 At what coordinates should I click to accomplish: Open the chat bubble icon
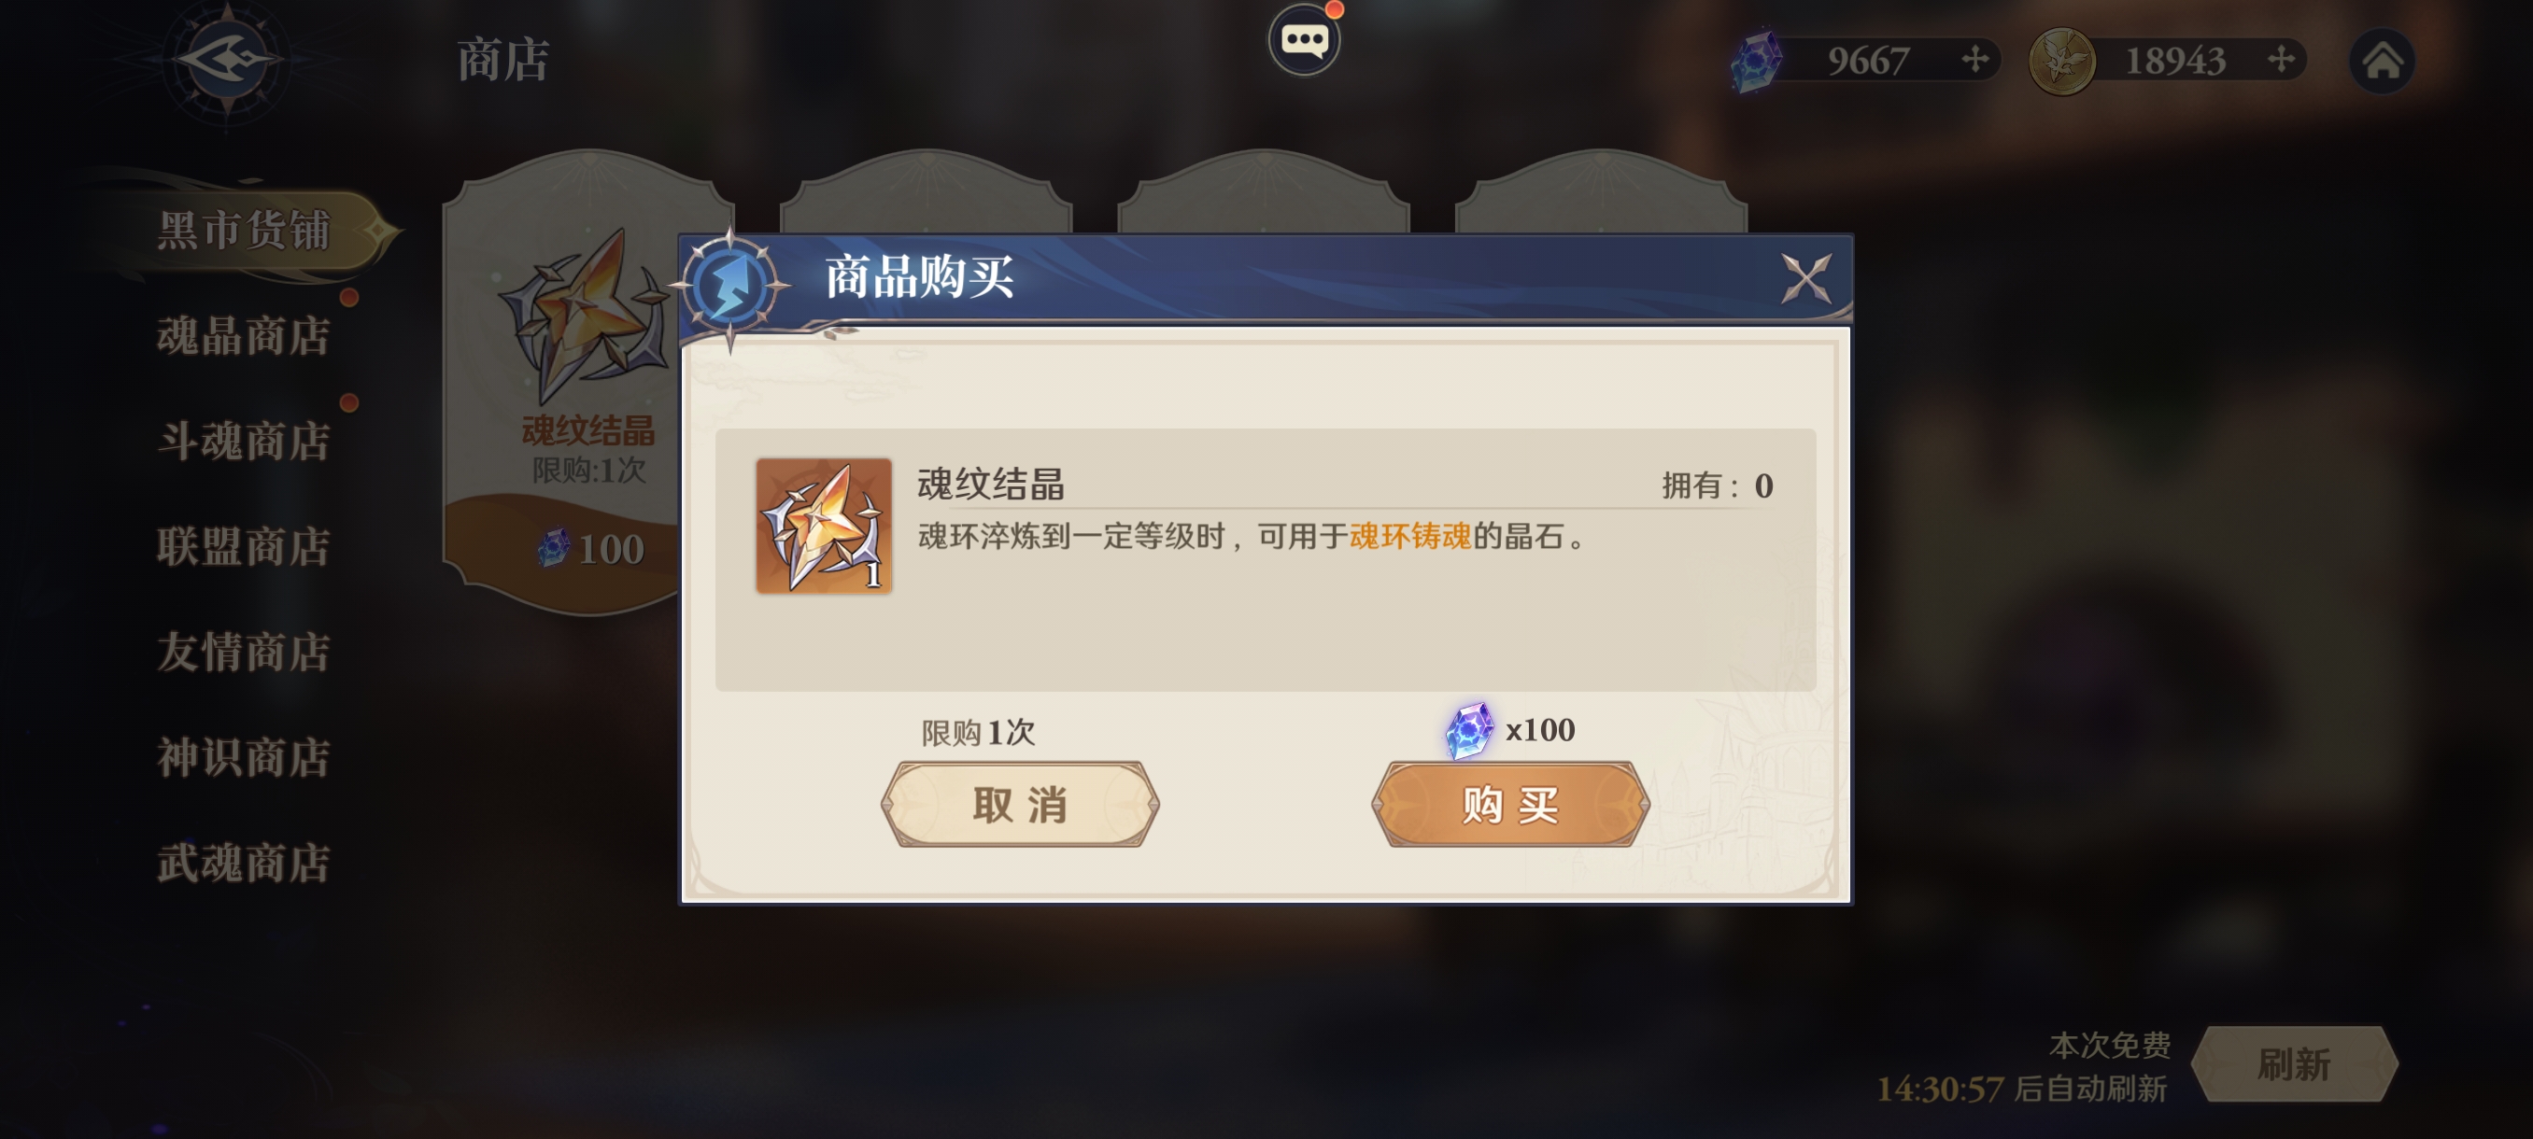pyautogui.click(x=1303, y=40)
